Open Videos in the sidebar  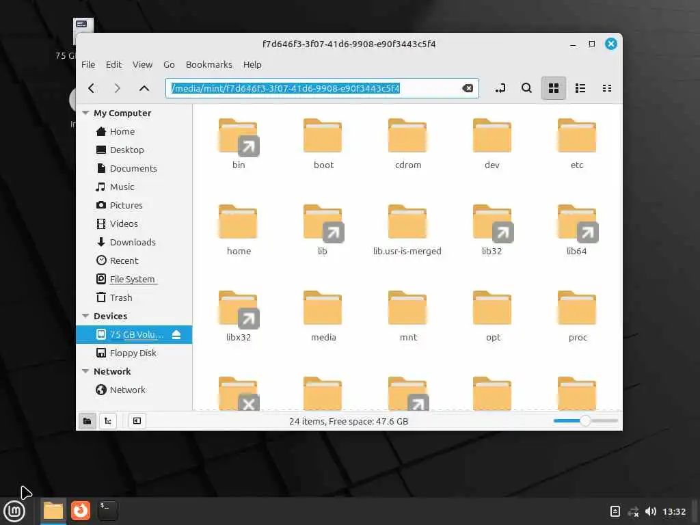(134, 224)
